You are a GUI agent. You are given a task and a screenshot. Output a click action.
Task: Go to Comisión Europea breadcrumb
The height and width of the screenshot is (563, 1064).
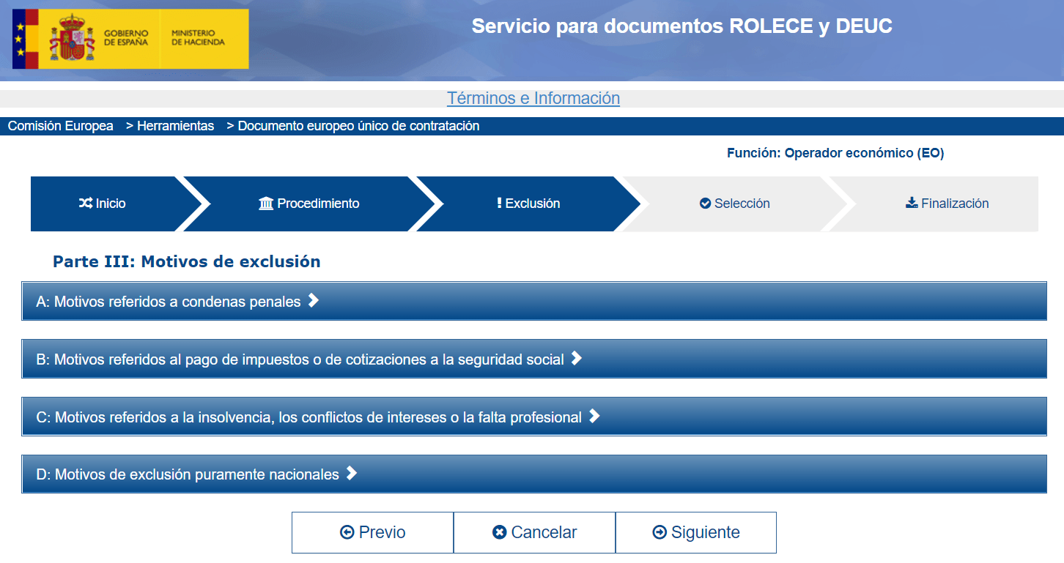[61, 126]
